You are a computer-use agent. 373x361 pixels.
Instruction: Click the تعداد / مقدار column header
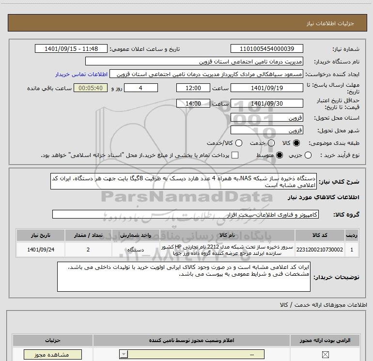tap(88, 235)
